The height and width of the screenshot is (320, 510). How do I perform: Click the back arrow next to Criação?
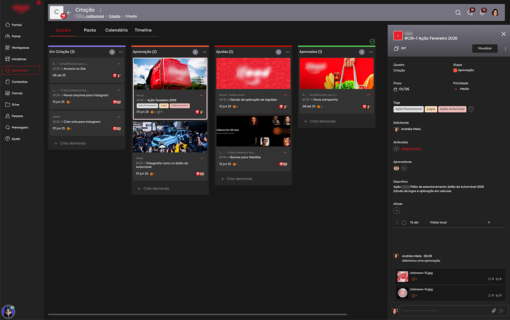[x=69, y=13]
